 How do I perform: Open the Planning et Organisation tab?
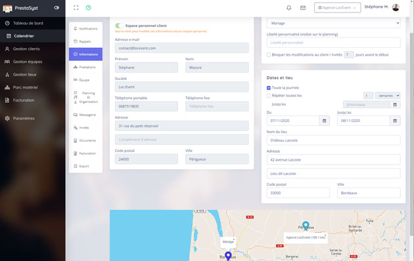(x=85, y=97)
